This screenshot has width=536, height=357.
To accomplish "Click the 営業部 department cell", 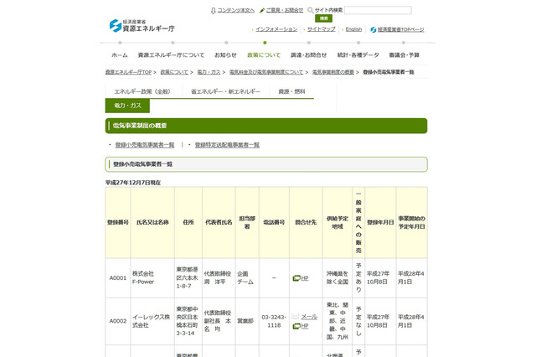I will coord(245,321).
